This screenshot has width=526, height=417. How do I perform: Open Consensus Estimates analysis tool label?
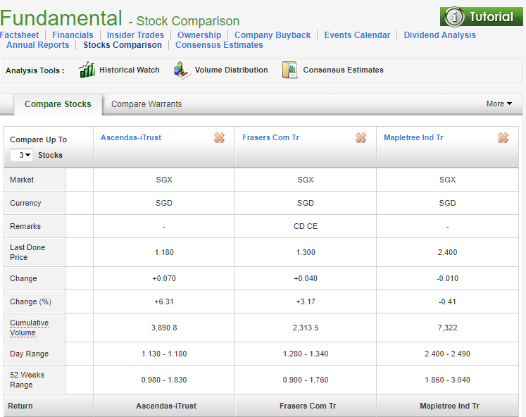343,70
